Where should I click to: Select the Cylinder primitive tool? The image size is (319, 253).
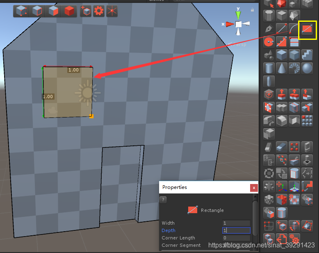269,68
